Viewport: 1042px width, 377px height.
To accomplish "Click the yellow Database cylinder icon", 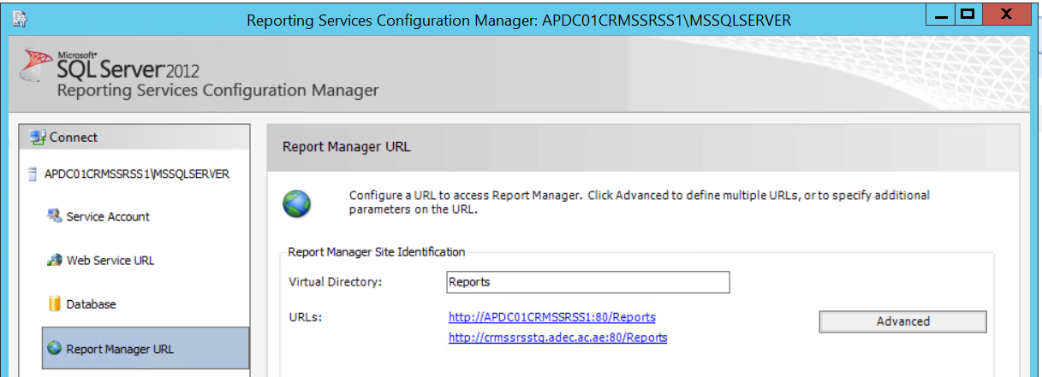I will coord(55,304).
